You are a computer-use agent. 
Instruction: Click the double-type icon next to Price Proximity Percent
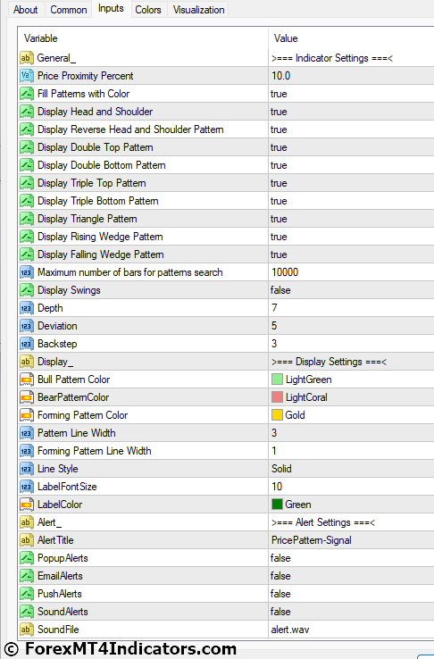click(27, 76)
